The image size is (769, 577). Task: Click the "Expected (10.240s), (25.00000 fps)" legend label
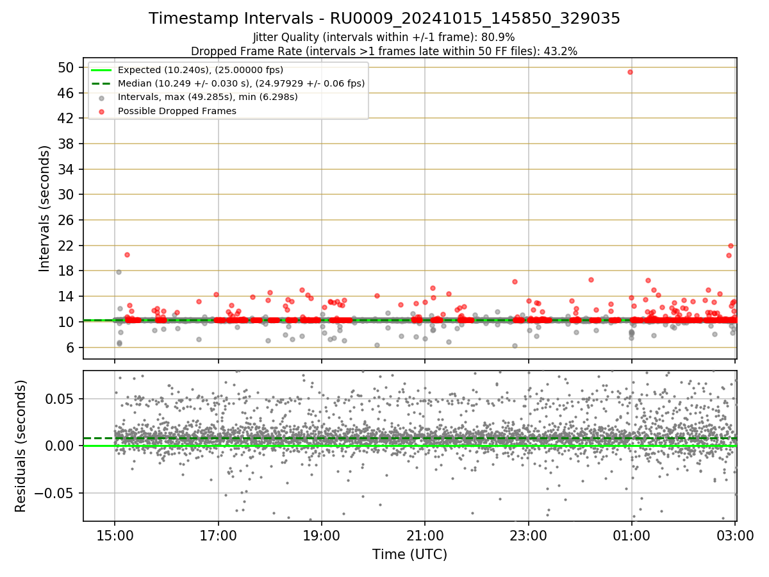point(201,70)
